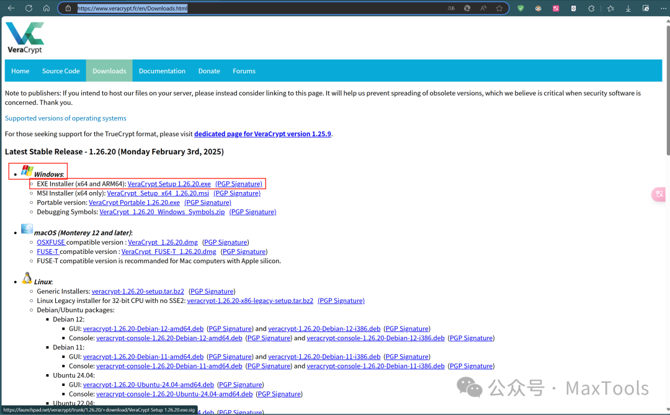Screen dimensions: 670x415
Task: Open PGP Signature for the Portable version
Action: pos(208,203)
